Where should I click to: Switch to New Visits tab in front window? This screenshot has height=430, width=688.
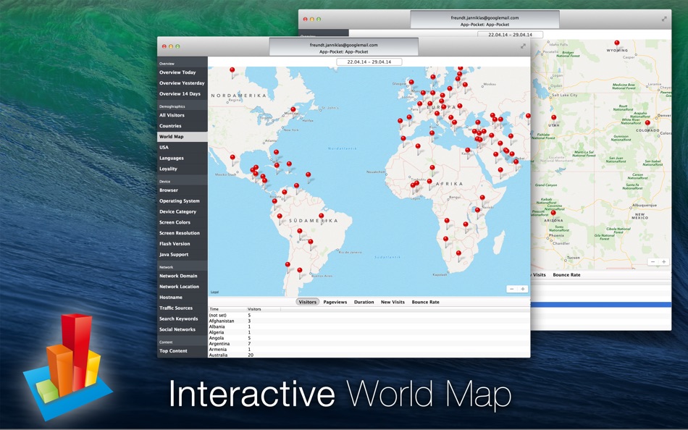(x=393, y=302)
